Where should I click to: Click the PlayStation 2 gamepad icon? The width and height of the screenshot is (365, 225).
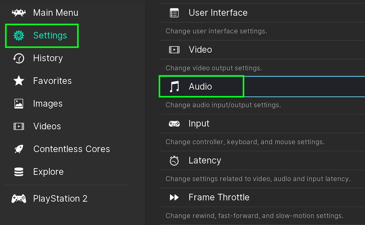coord(19,198)
